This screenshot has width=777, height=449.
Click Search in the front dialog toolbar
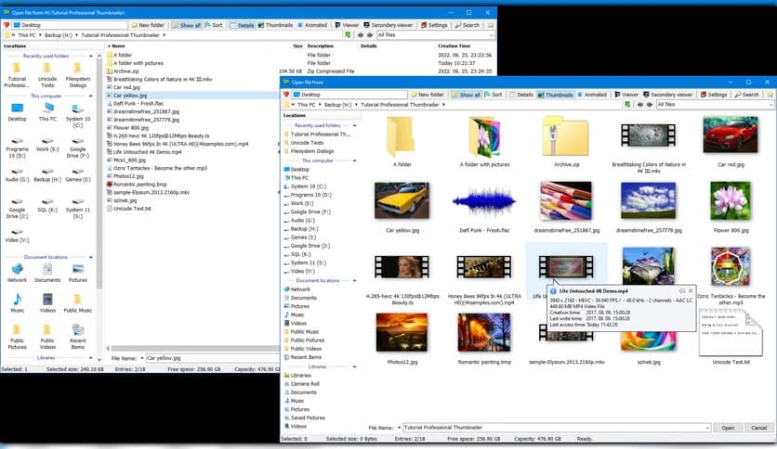746,95
